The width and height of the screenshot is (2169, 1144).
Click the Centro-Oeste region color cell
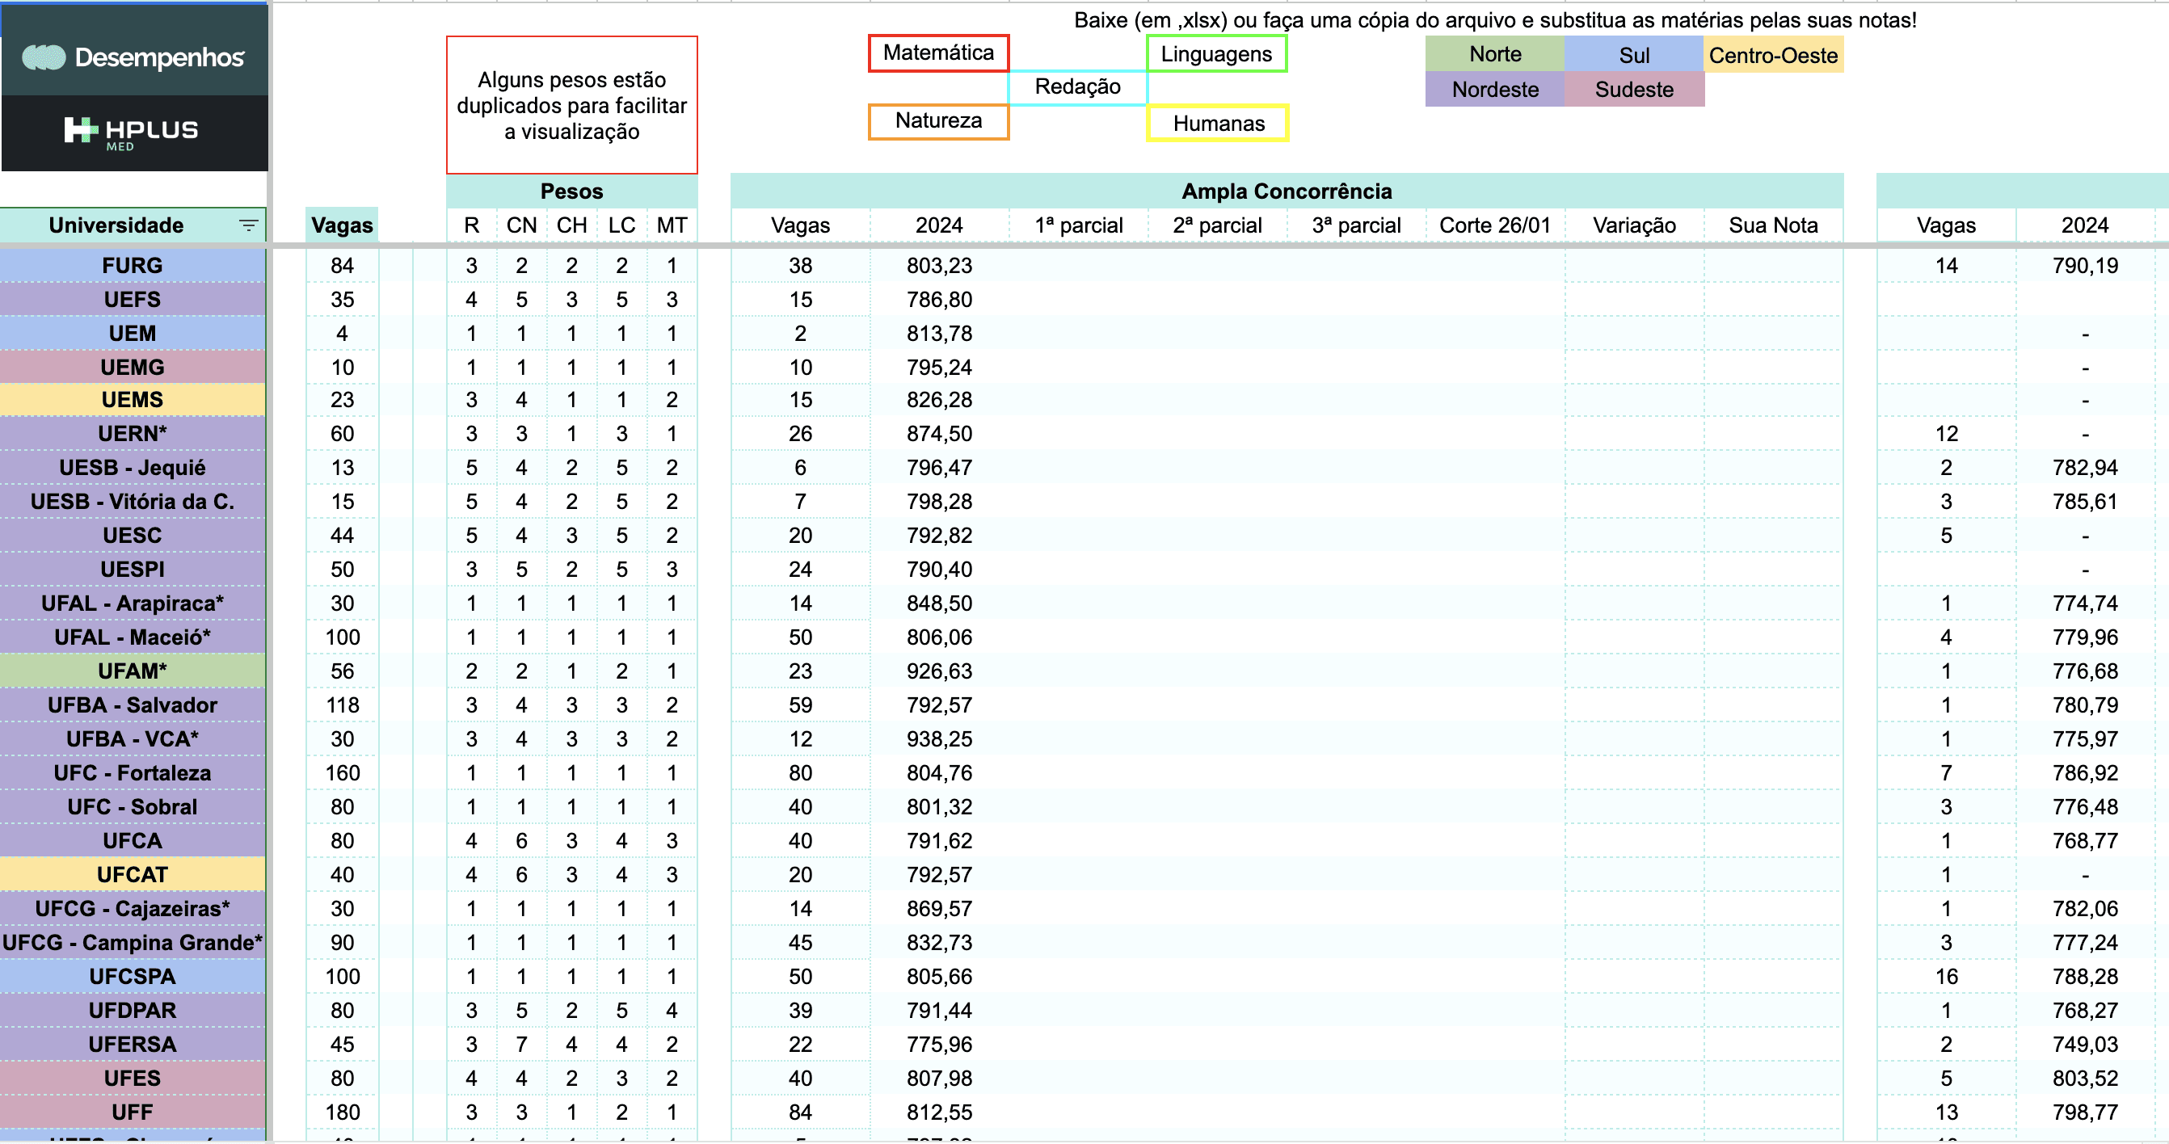pyautogui.click(x=1772, y=56)
